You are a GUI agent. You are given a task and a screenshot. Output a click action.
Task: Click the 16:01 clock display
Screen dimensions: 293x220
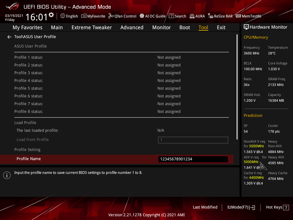(37, 17)
